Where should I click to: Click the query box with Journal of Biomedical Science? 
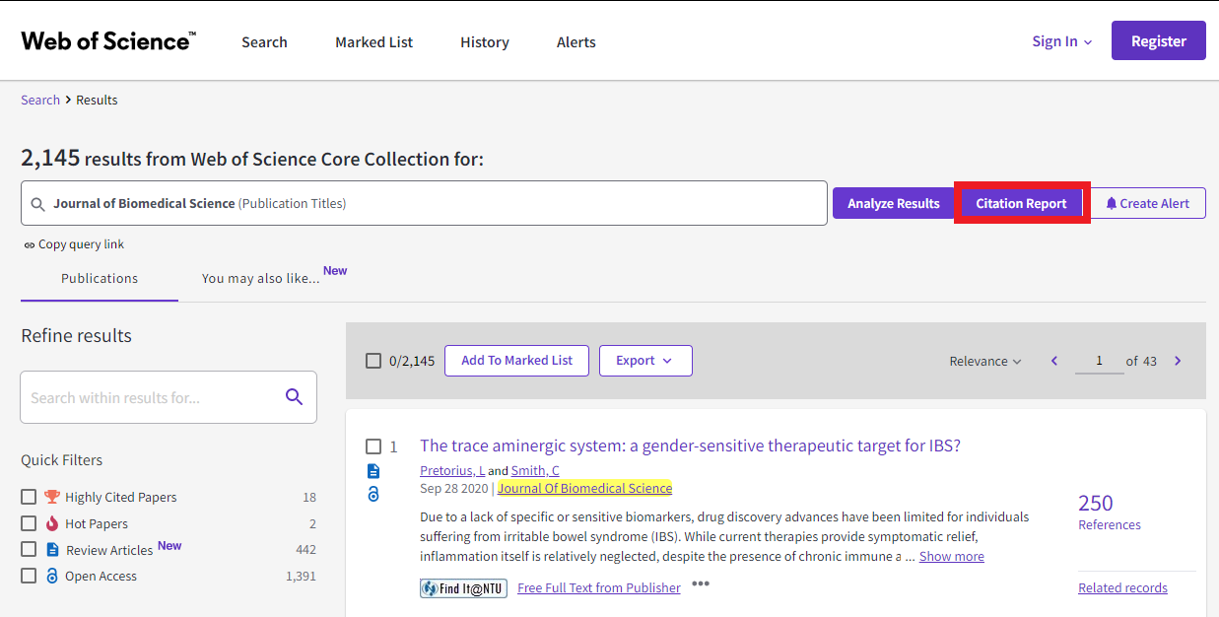point(424,203)
